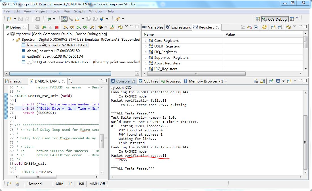
Task: Click the Show Type Names icon in Registers
Action: [x=243, y=27]
